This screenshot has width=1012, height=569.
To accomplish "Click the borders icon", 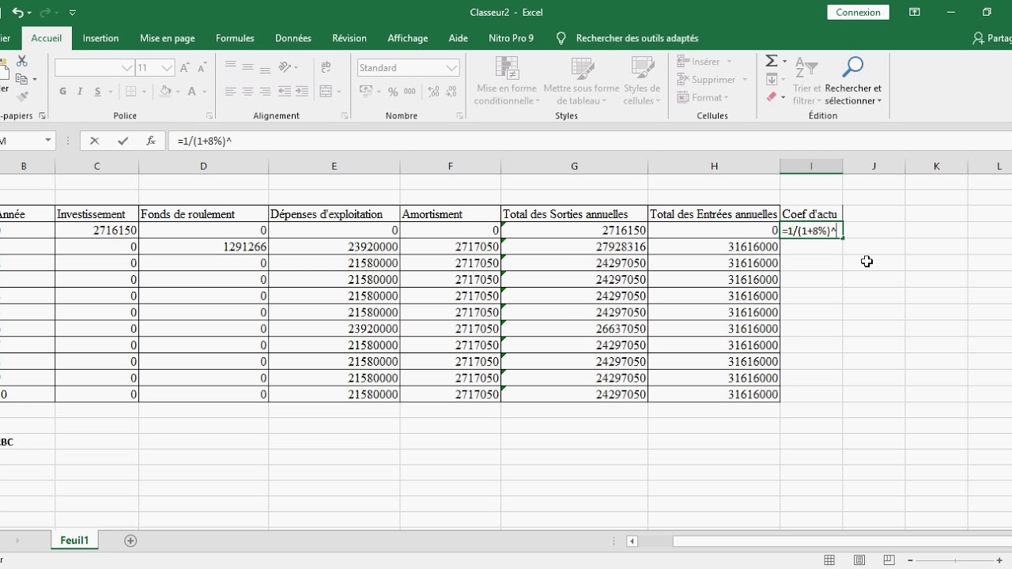I will click(131, 92).
